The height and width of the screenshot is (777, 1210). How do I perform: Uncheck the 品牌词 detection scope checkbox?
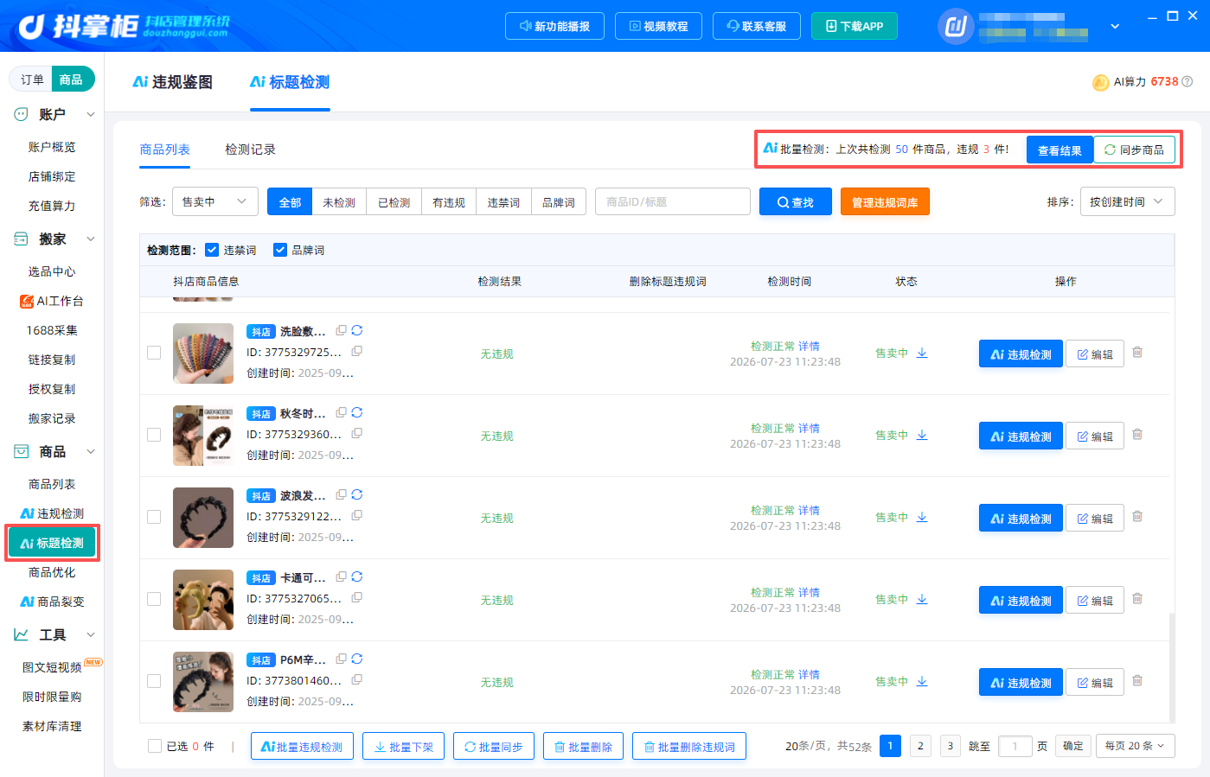[x=280, y=250]
